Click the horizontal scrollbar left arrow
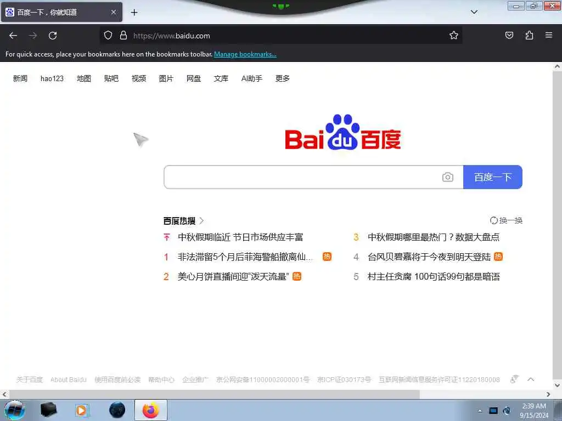The width and height of the screenshot is (562, 421). tap(4, 394)
